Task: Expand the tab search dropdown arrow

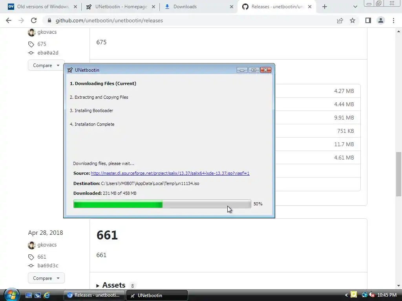Action: point(355,7)
